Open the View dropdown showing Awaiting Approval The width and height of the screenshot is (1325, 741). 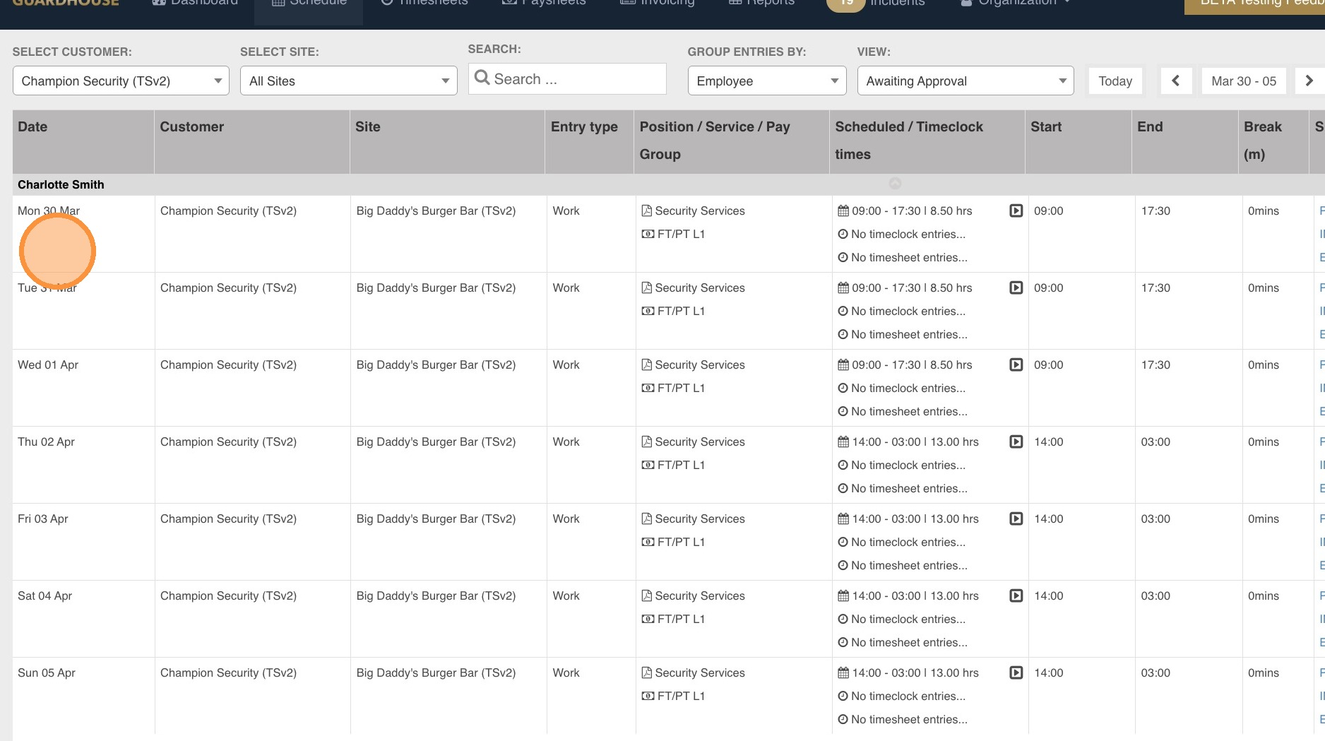[x=965, y=81]
